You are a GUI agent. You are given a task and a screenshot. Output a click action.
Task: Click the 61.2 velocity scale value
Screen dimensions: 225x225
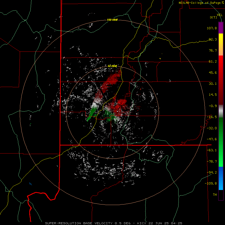pos(213,61)
